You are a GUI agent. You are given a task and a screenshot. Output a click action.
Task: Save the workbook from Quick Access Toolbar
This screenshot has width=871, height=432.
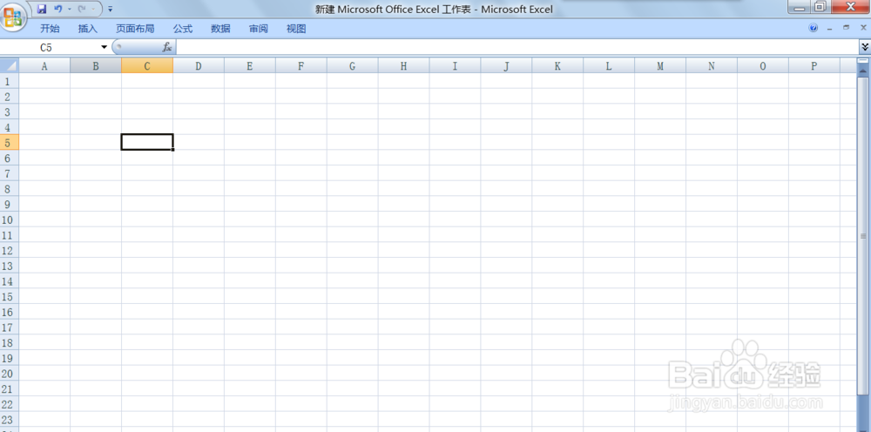(x=42, y=9)
